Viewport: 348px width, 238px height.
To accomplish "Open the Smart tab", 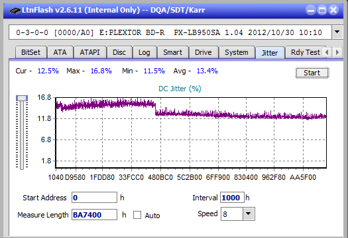I will [x=172, y=52].
